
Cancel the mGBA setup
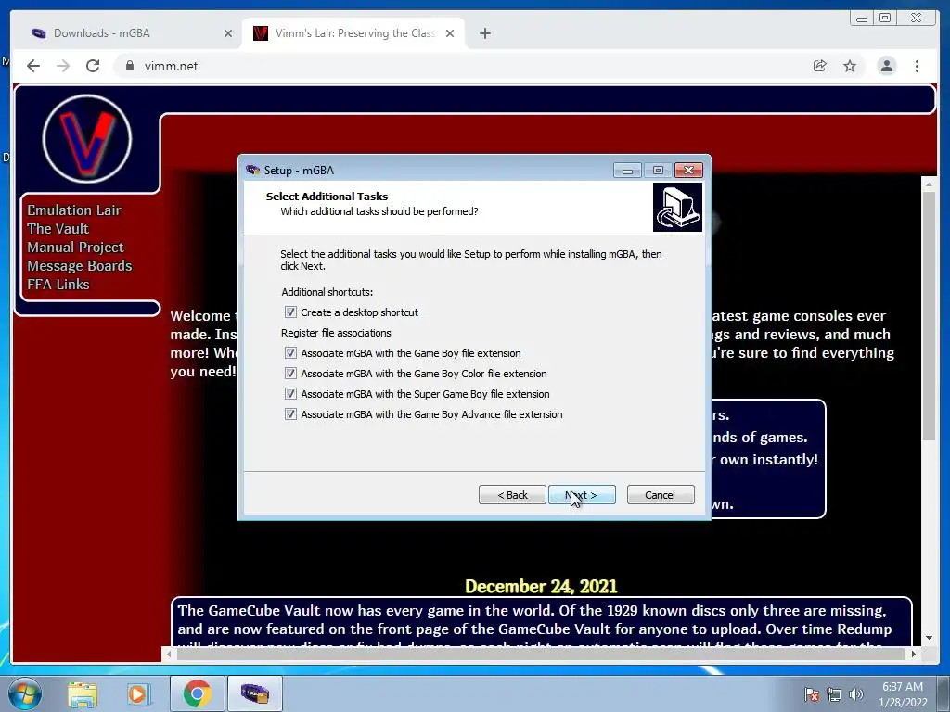click(x=661, y=495)
